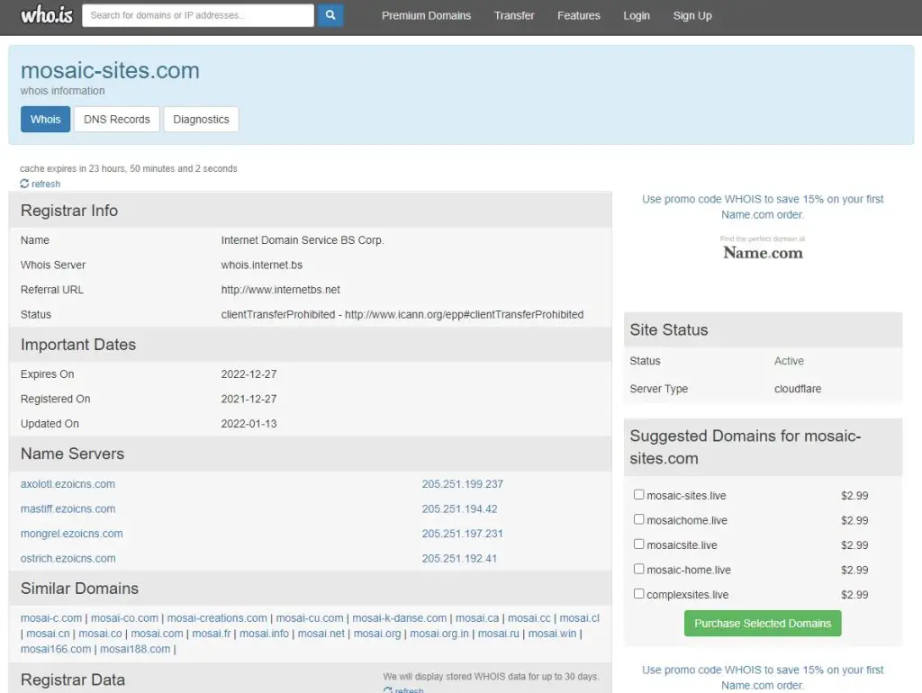The width and height of the screenshot is (922, 693).
Task: Click the Name.com logo advertisement
Action: (x=763, y=249)
